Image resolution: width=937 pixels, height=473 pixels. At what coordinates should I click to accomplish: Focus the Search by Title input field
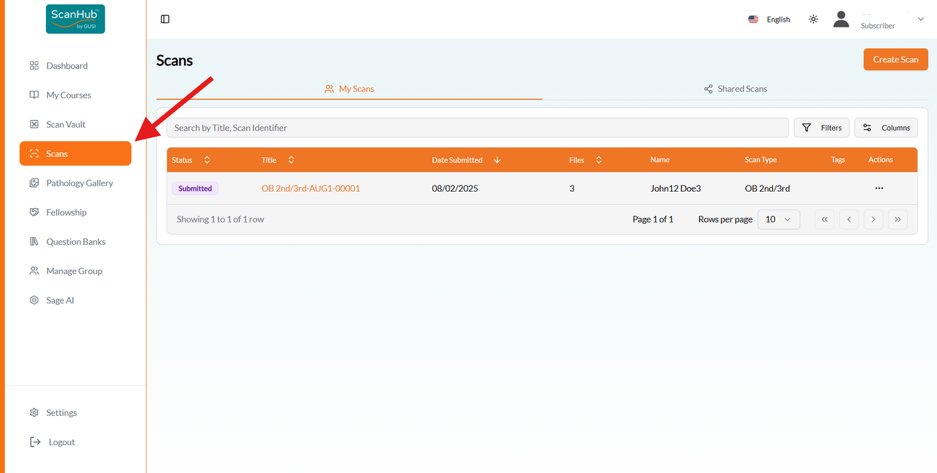(478, 128)
